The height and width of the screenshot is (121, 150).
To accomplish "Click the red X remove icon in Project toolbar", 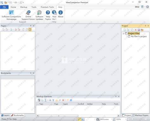I will pyautogui.click(x=136, y=30).
